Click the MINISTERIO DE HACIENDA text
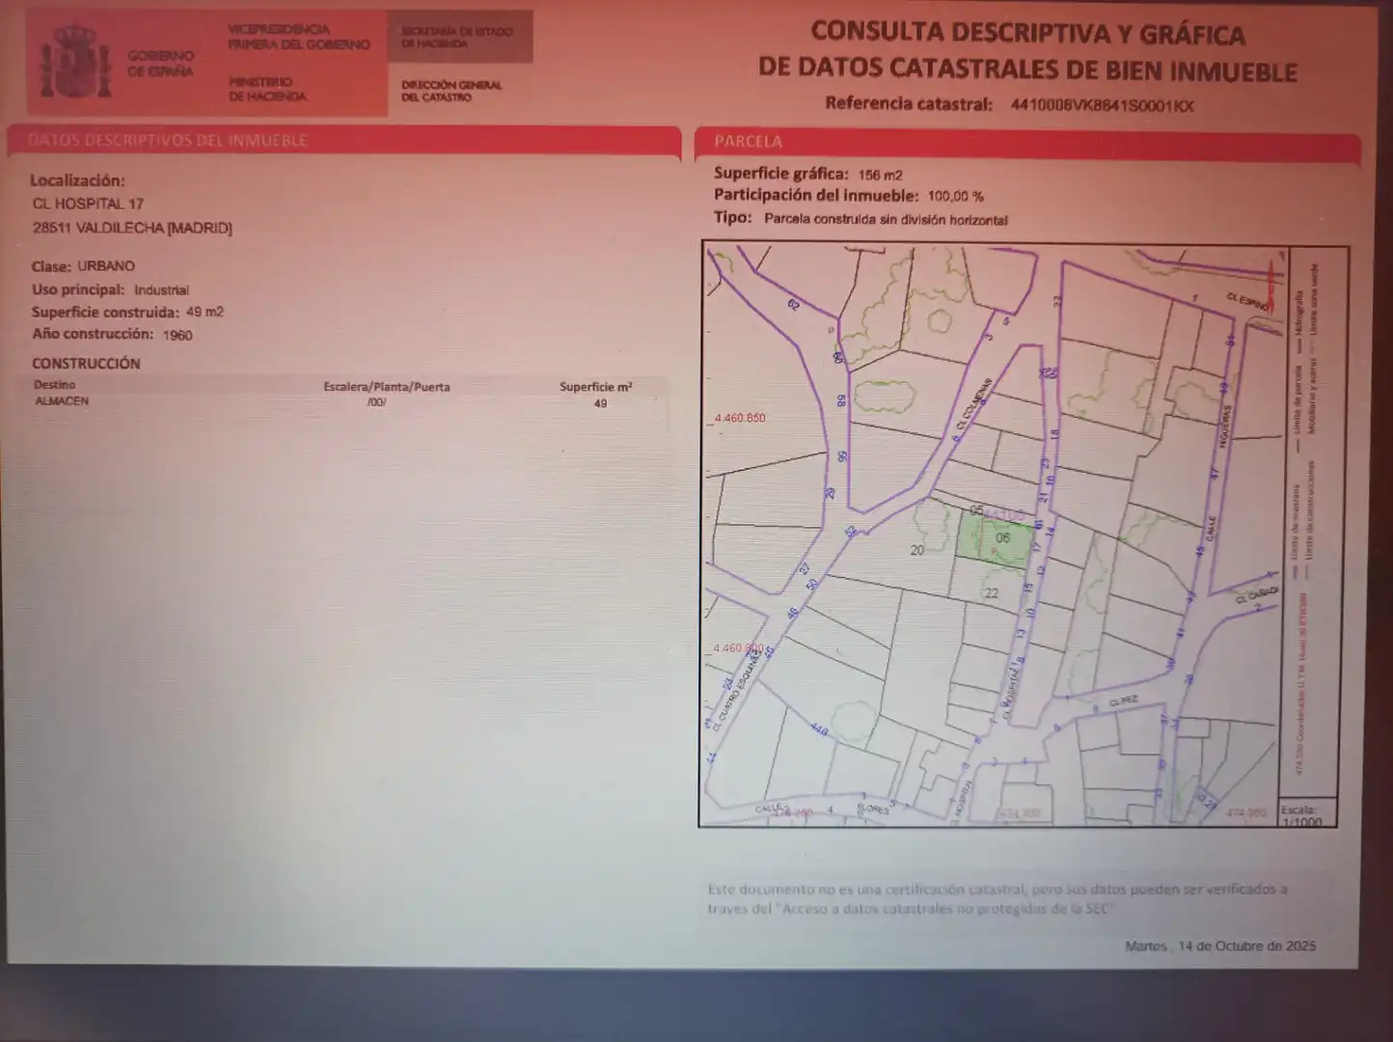Image resolution: width=1393 pixels, height=1042 pixels. 267,90
